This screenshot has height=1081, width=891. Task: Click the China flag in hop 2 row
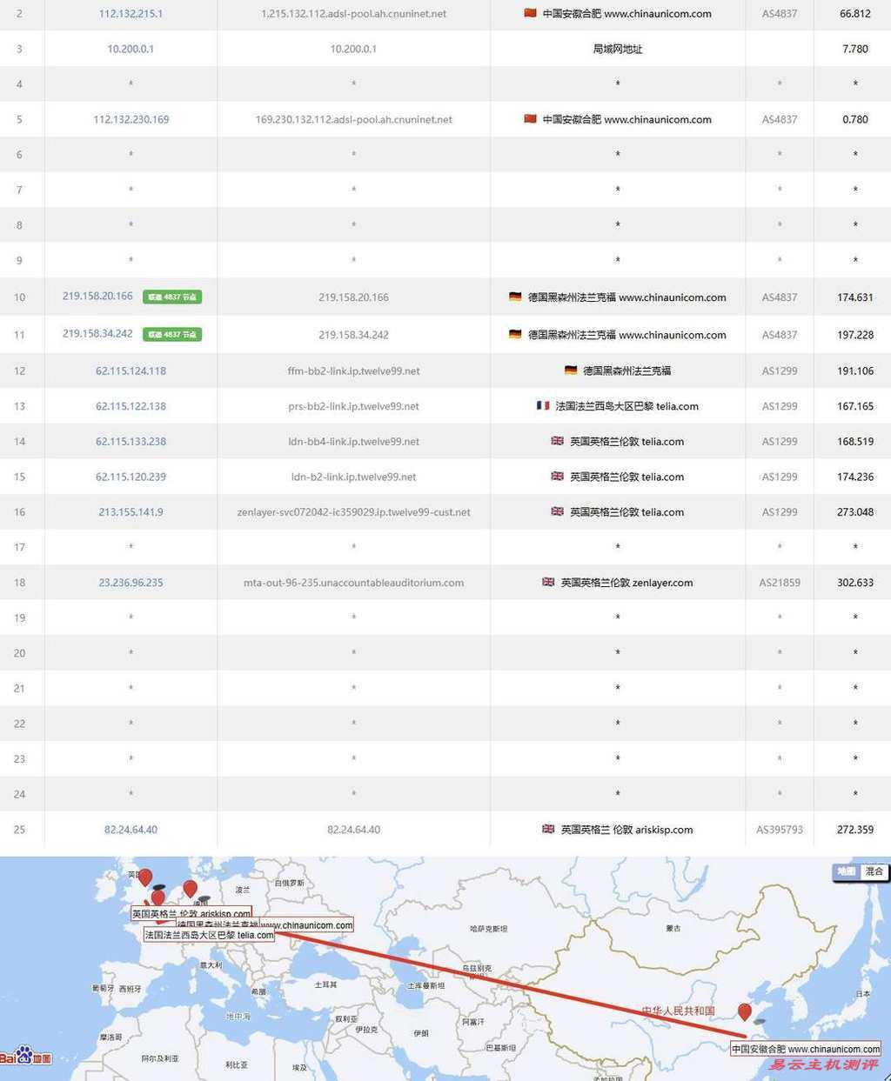pos(530,13)
